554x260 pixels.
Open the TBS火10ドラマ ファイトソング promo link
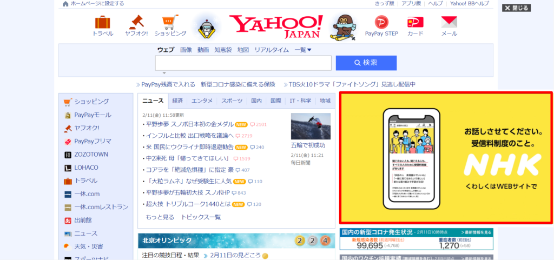click(x=352, y=85)
